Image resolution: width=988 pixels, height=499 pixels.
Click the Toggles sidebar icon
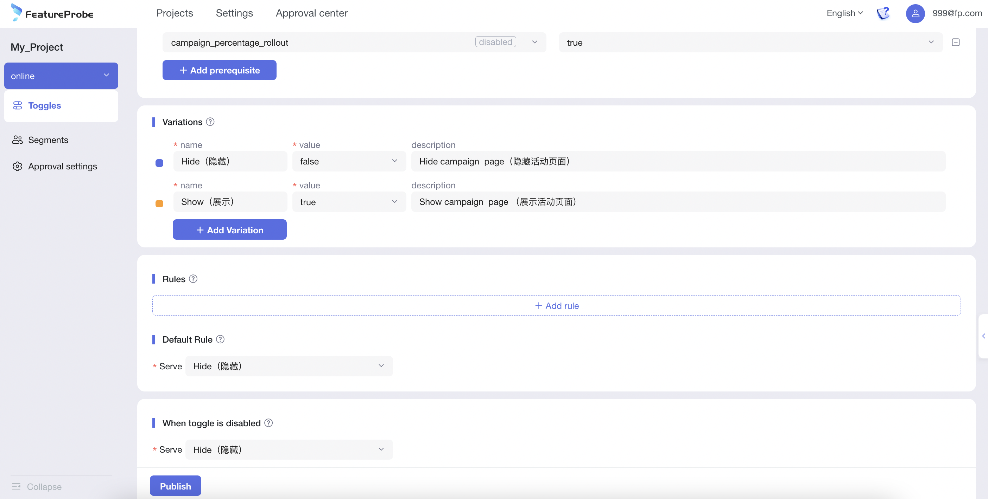(x=18, y=105)
